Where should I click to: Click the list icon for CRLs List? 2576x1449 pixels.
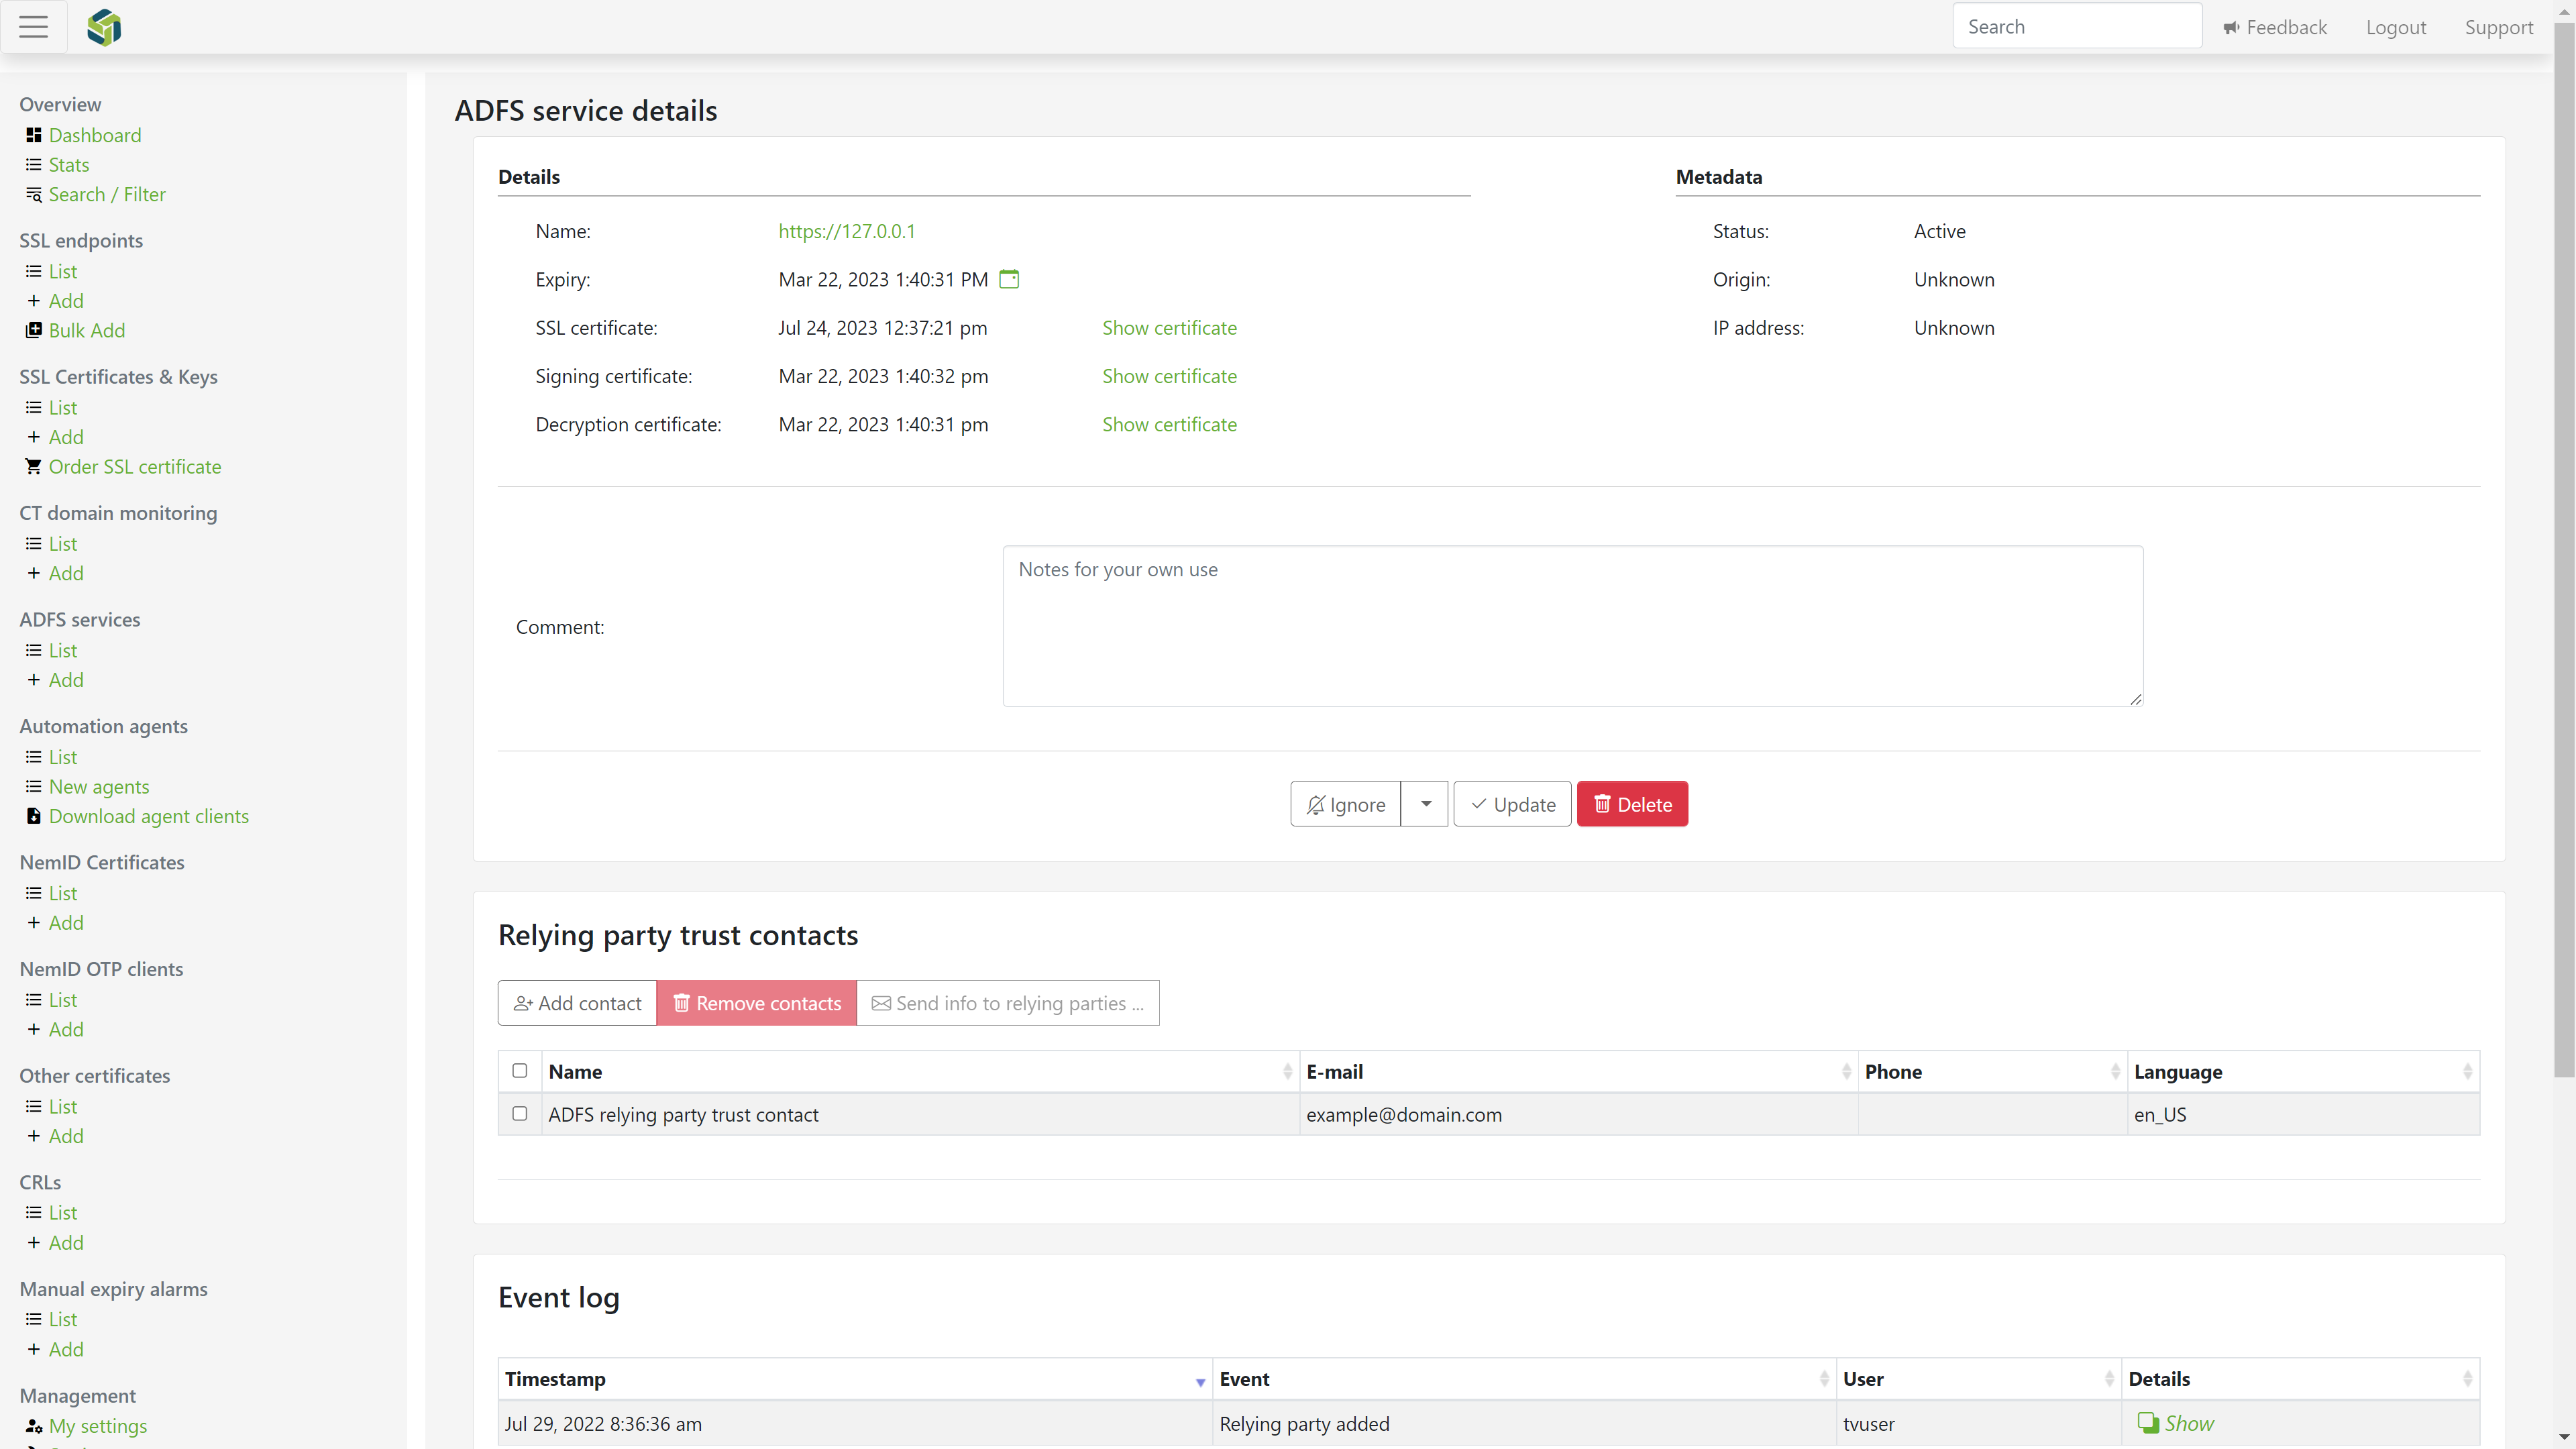point(34,1213)
